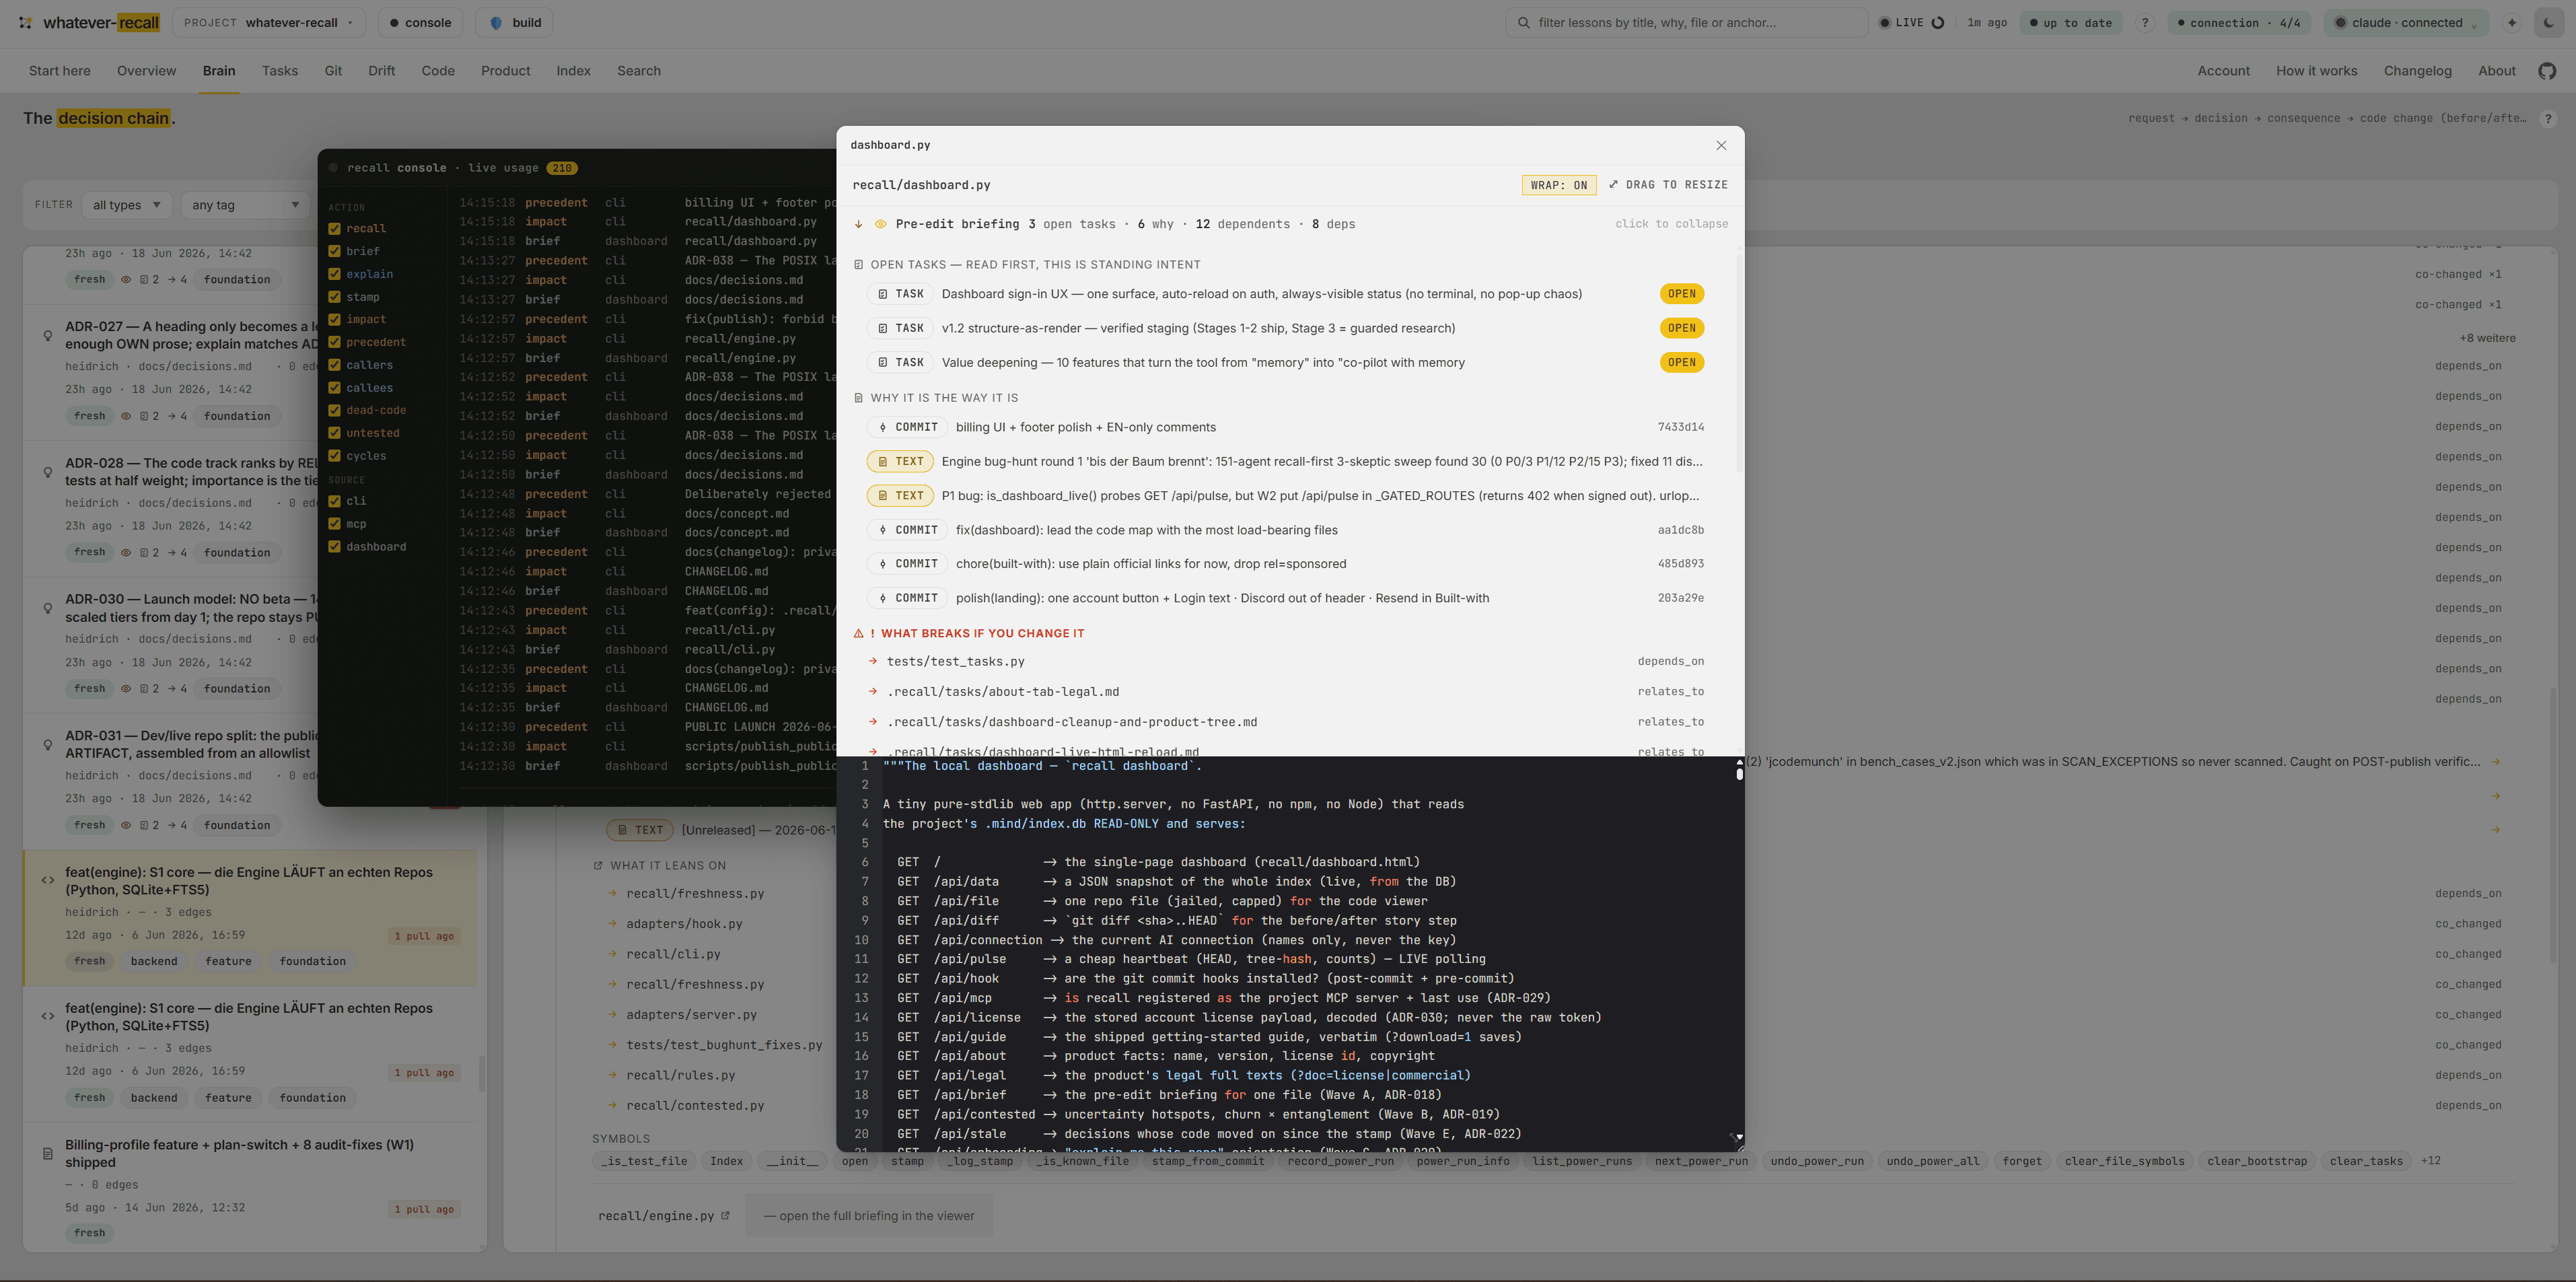Click the drag-to-resize arrow icon
2576x1282 pixels.
point(1613,184)
